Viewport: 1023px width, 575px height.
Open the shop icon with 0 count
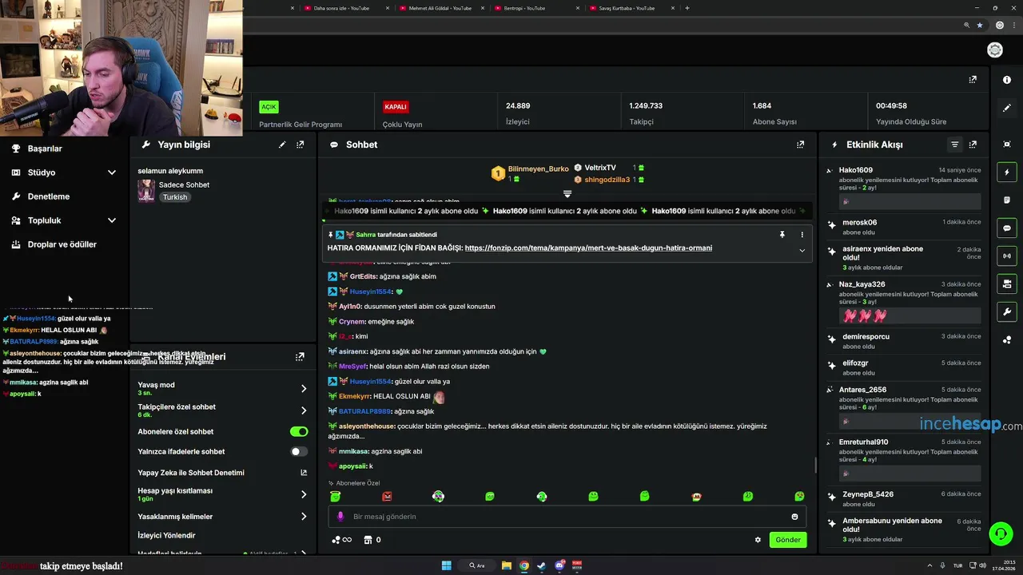pos(372,540)
